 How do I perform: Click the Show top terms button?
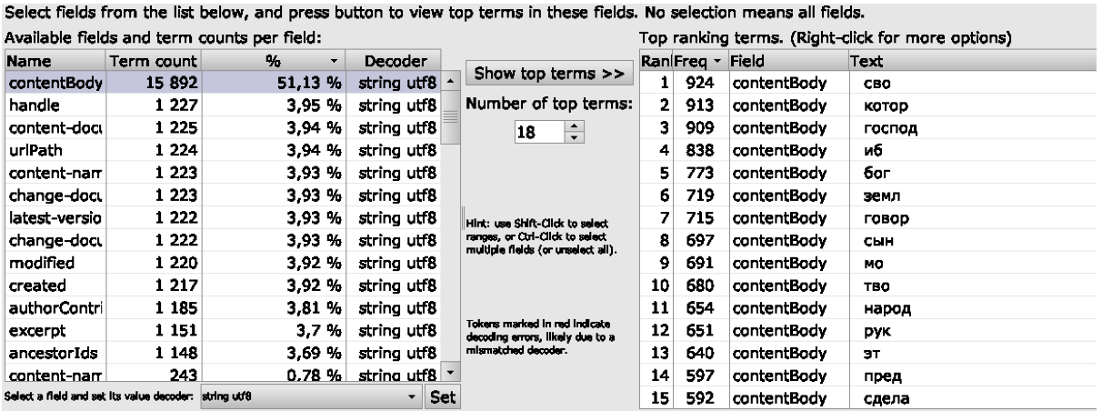tap(549, 73)
